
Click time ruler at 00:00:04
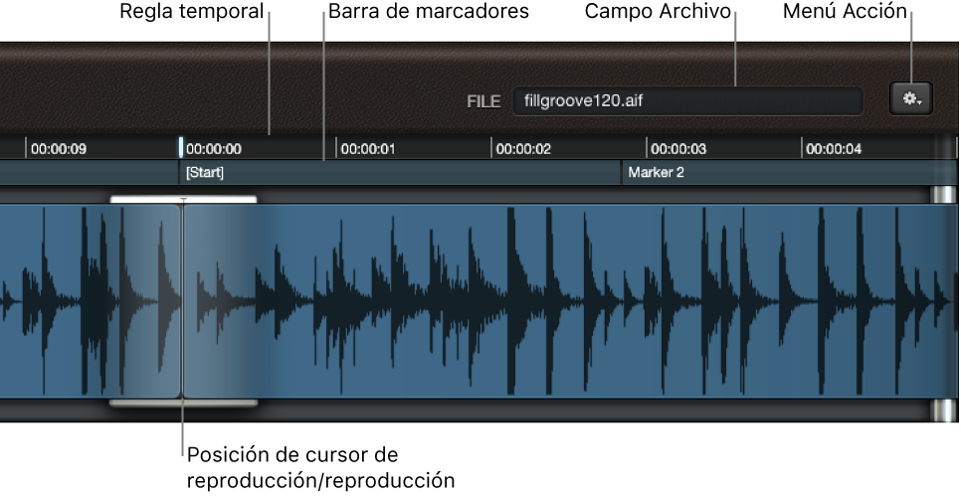coord(834,149)
